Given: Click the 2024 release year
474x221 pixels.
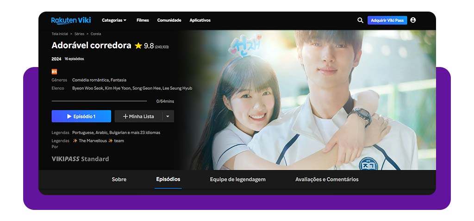Looking at the screenshot, I should (56, 59).
